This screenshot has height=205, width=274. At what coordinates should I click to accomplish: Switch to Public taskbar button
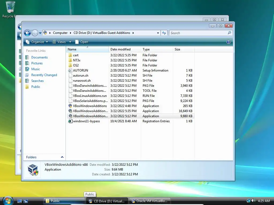pos(64,201)
